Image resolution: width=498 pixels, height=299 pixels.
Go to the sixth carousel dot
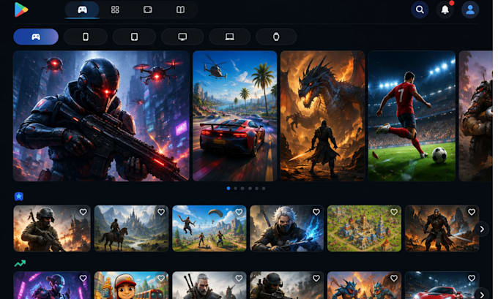coord(264,189)
